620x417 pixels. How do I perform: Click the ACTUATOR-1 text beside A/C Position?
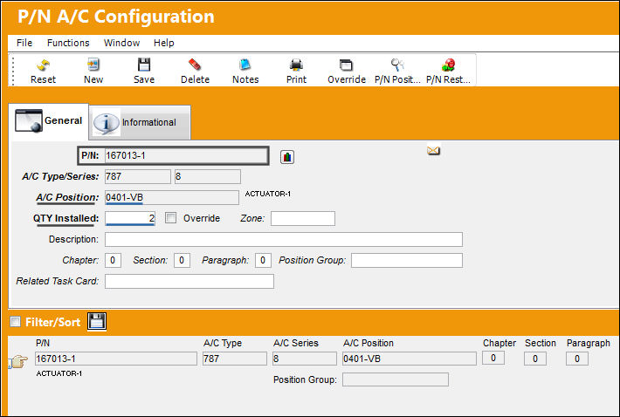(268, 194)
